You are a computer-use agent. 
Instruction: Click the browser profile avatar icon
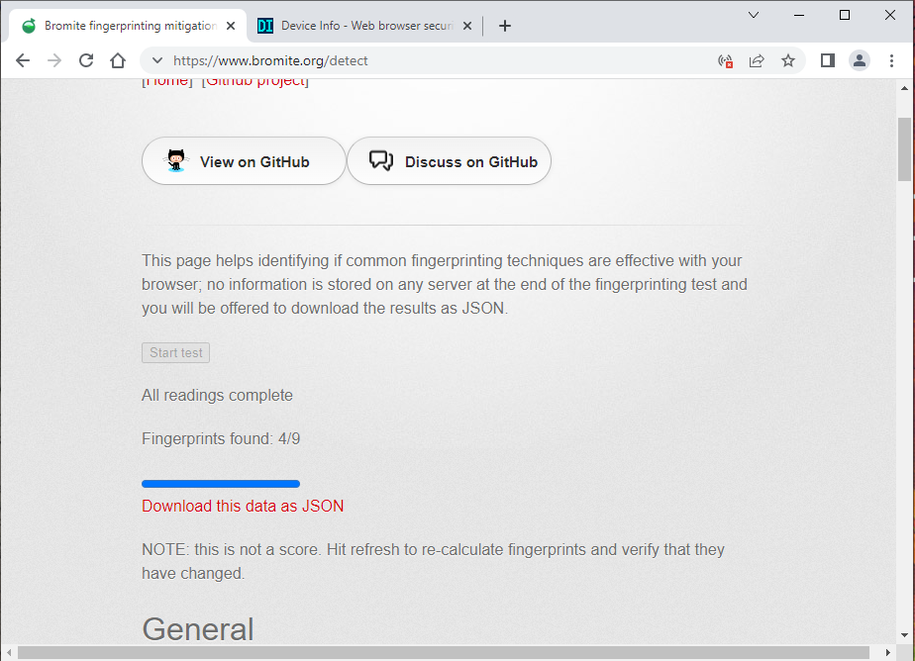[x=860, y=60]
